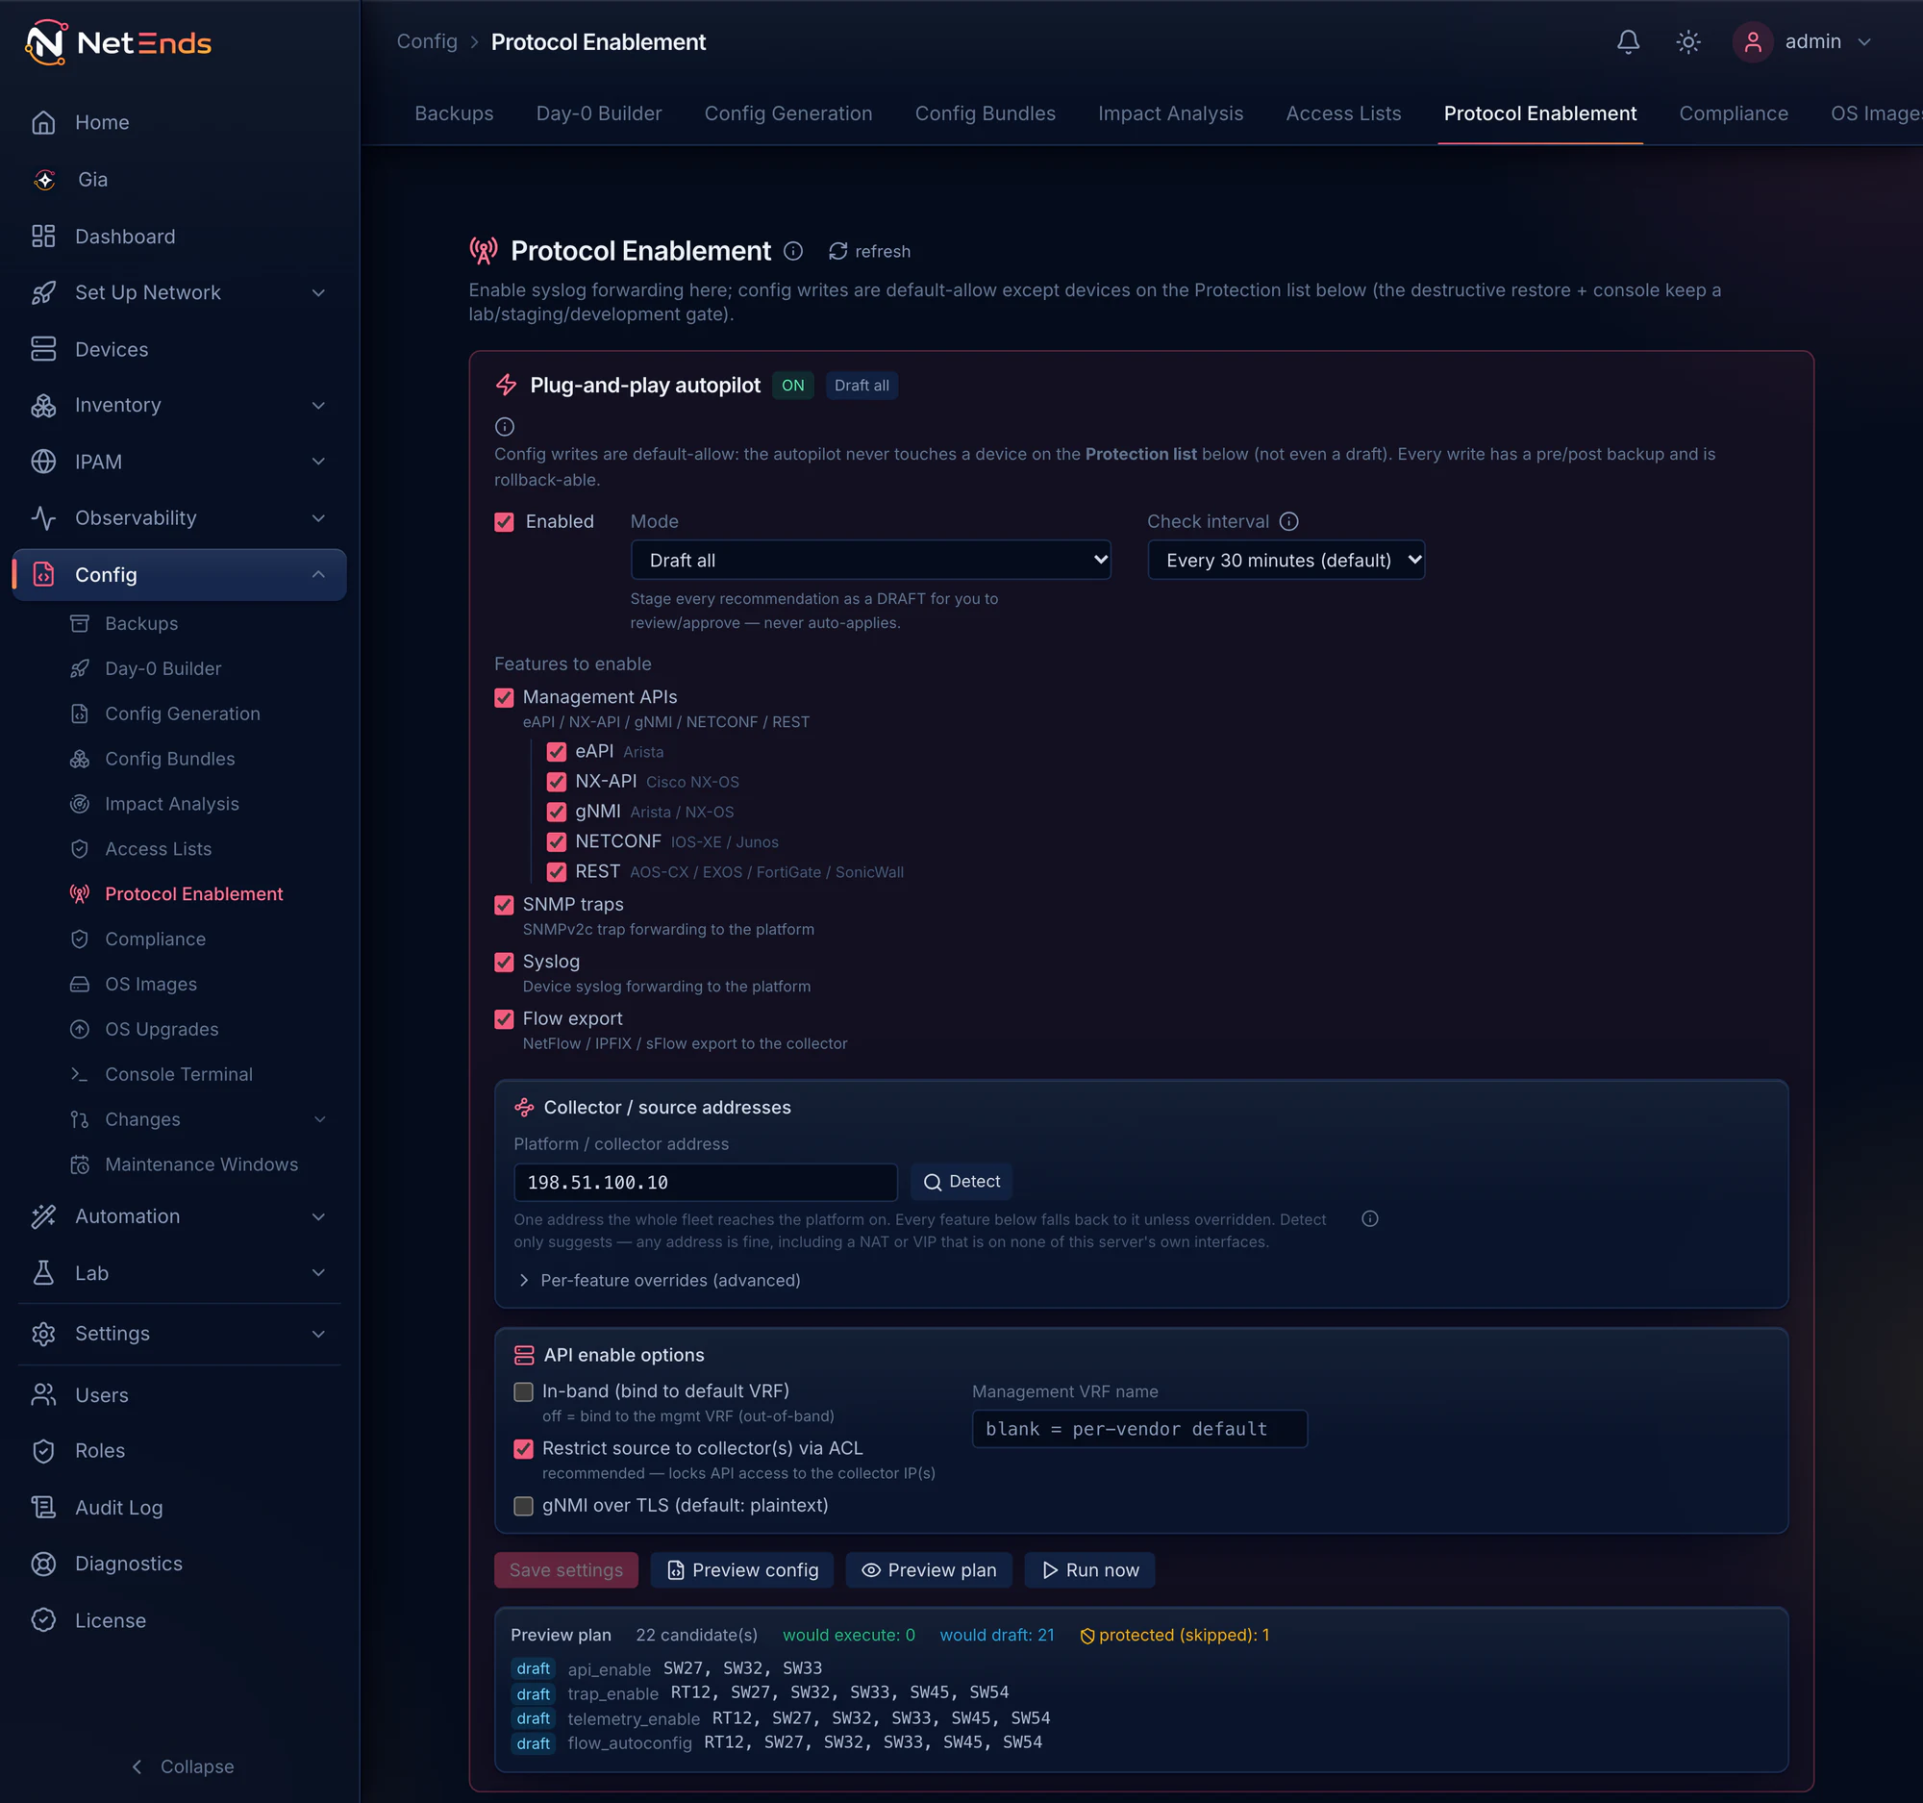Switch to the Impact Analysis tab
Image resolution: width=1923 pixels, height=1803 pixels.
pos(1170,113)
